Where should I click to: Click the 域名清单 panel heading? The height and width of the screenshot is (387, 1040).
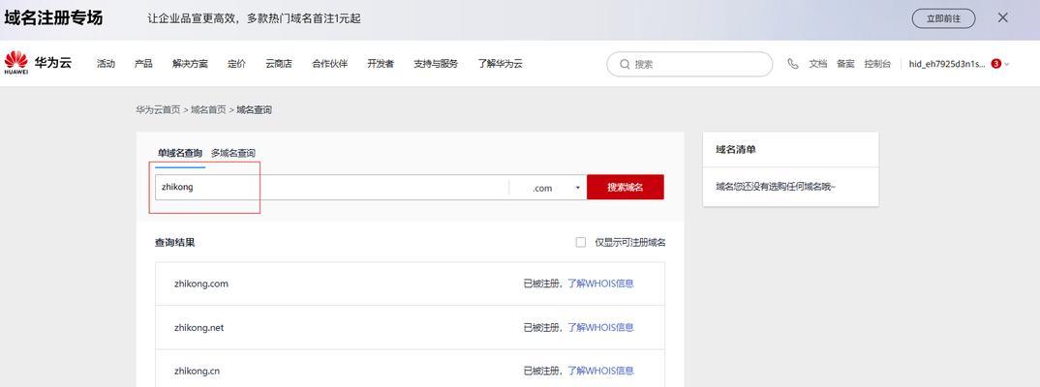tap(736, 150)
